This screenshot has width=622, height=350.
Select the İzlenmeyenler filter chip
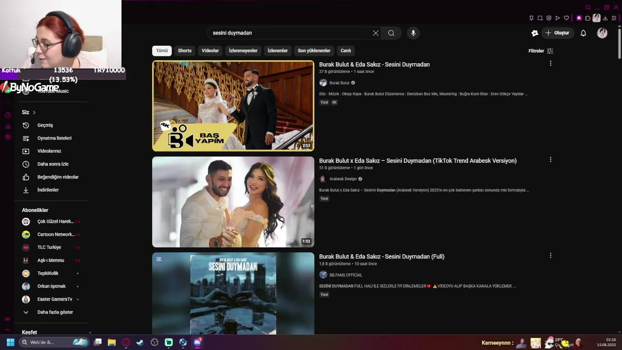243,51
